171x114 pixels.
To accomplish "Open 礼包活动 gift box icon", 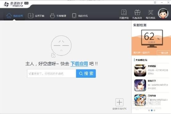I will (137, 14).
